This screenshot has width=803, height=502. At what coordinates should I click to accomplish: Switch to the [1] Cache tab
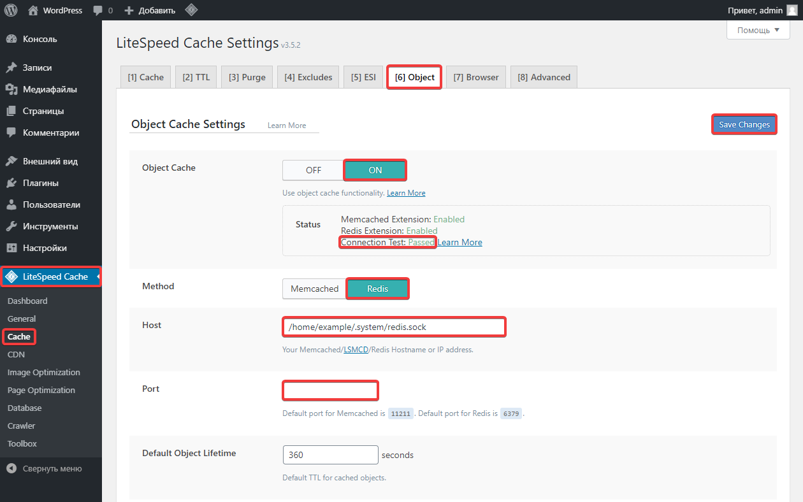(x=146, y=77)
